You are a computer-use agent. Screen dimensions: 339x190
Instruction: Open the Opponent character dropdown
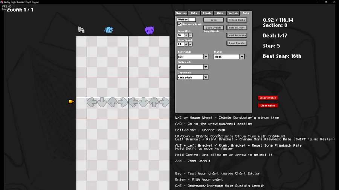pos(206,77)
